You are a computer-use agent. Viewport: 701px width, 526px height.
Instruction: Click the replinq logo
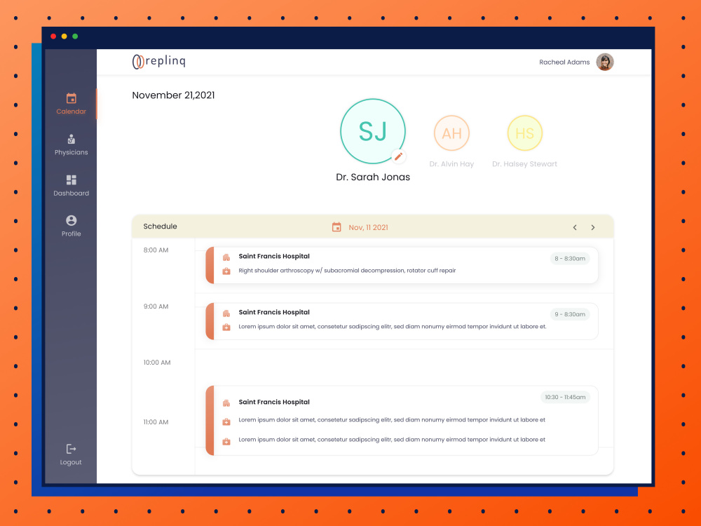pyautogui.click(x=158, y=61)
